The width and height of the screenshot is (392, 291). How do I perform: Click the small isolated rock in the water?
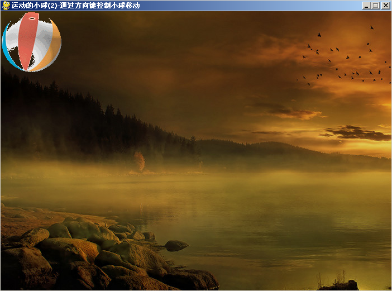176,245
